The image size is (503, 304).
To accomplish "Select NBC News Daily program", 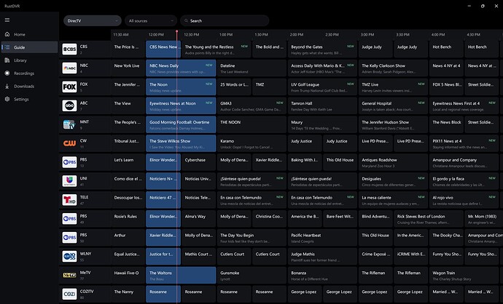I will (181, 68).
